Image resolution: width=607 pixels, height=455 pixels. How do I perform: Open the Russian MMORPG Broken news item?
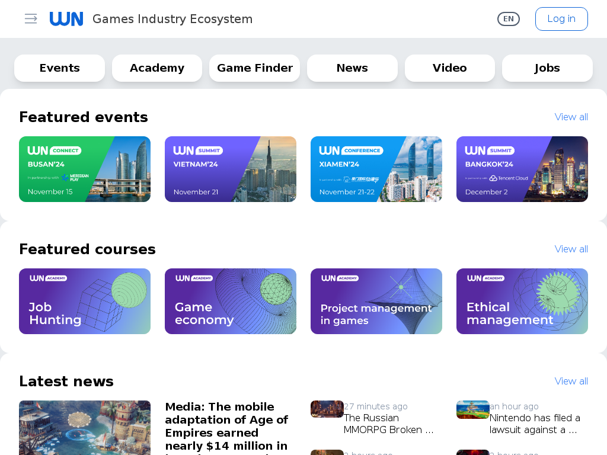[389, 424]
